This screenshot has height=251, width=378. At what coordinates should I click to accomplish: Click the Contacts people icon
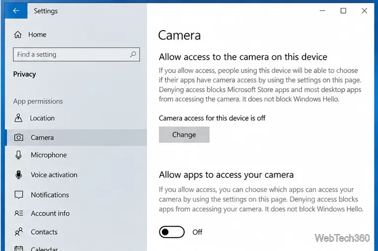(x=19, y=232)
